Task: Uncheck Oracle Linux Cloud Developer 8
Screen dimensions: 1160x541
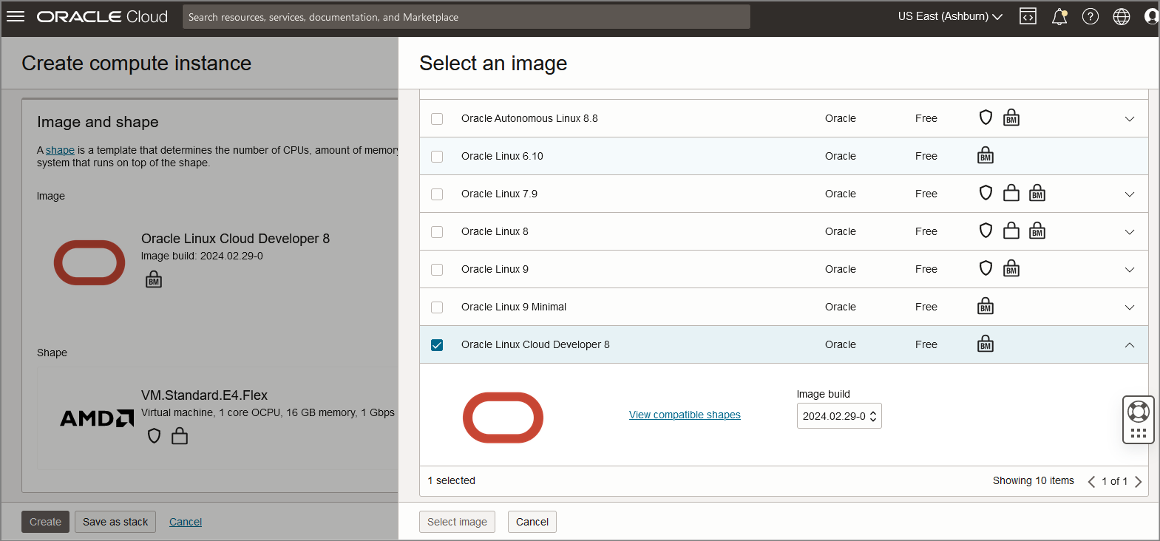Action: click(437, 345)
